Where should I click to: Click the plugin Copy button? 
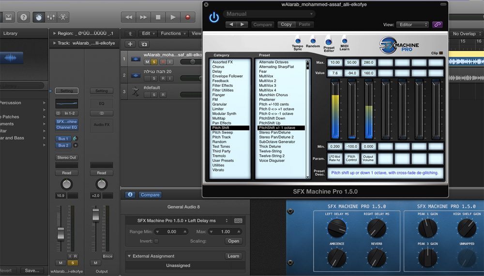[x=286, y=24]
